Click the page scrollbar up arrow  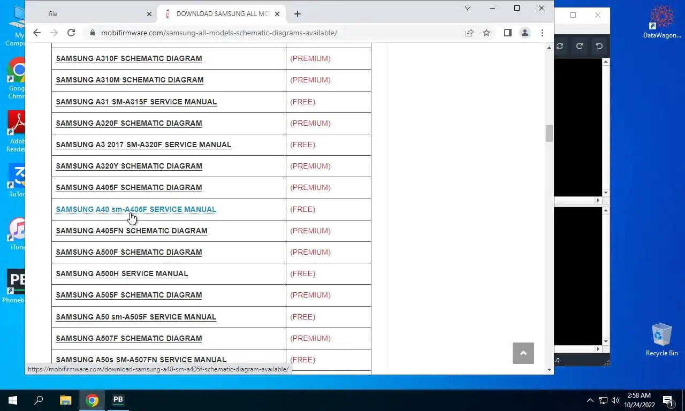point(549,48)
